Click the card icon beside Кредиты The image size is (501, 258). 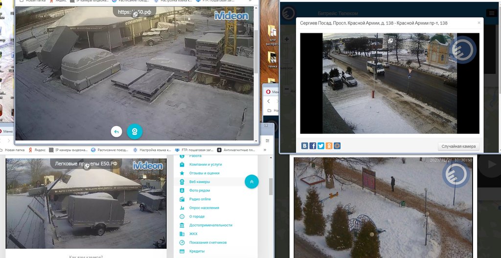pyautogui.click(x=182, y=251)
